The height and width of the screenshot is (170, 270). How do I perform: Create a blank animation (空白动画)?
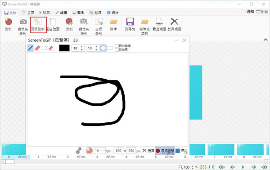[x=53, y=25]
